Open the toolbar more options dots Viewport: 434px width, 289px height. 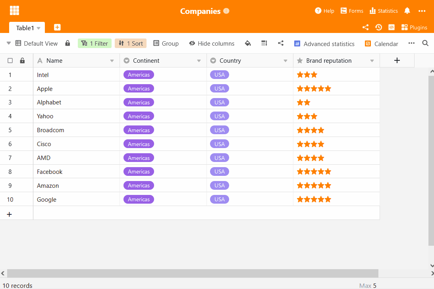click(x=412, y=43)
